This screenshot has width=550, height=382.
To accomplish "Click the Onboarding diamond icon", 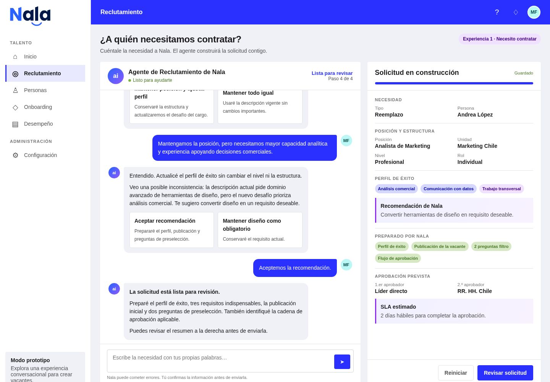I will [x=15, y=107].
